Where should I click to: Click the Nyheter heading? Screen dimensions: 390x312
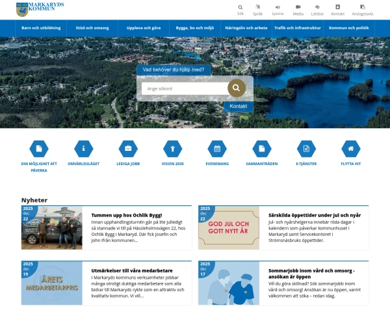click(x=34, y=200)
